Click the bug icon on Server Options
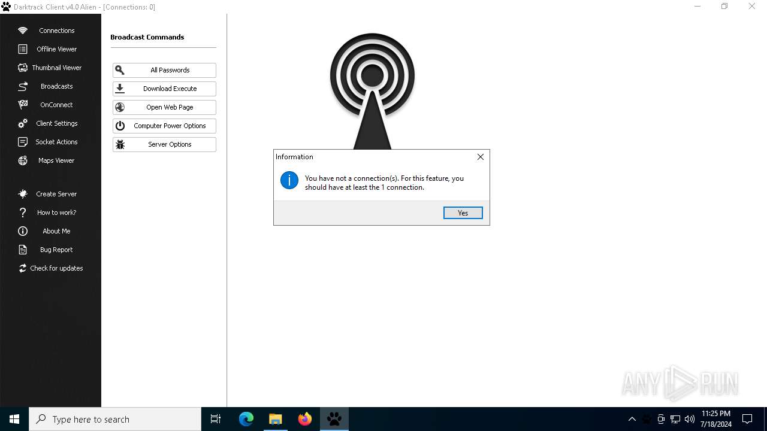The image size is (767, 431). 120,144
